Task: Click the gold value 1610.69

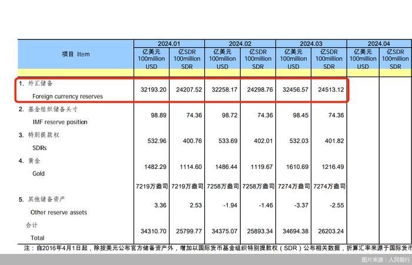Action: tap(297, 167)
